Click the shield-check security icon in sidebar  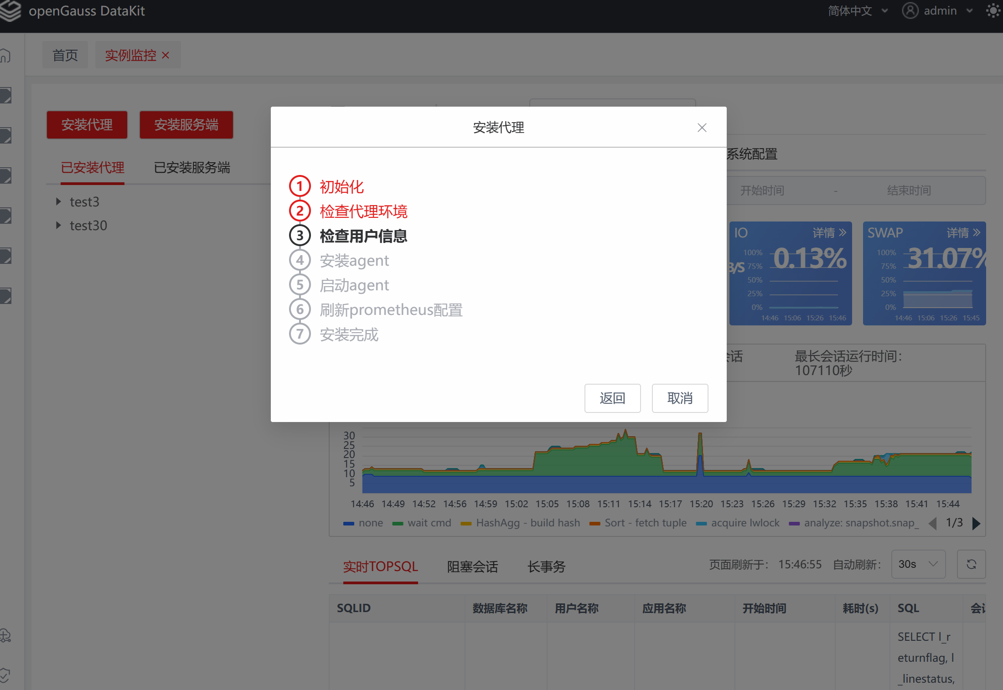tap(5, 676)
